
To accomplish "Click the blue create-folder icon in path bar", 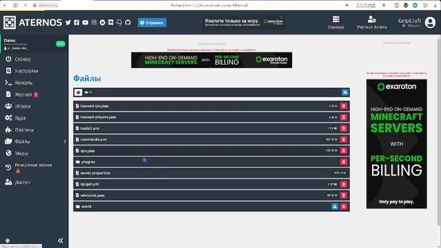I will (x=345, y=92).
